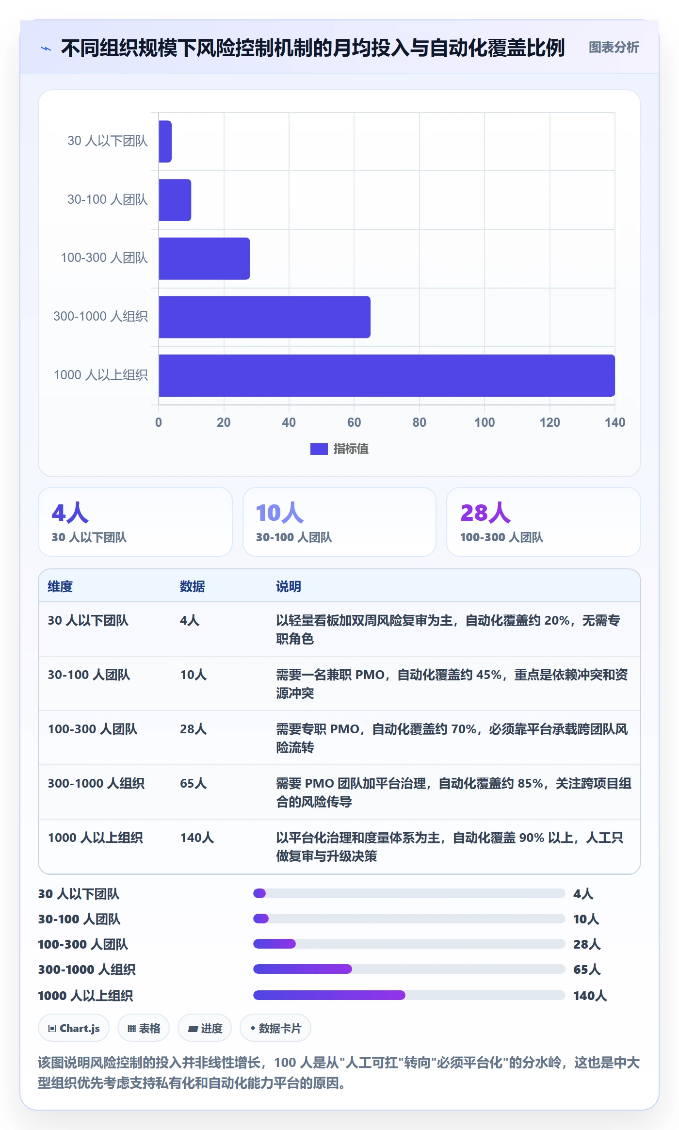This screenshot has height=1130, width=679.
Task: Select the 65人 cell in the table
Action: [x=193, y=783]
